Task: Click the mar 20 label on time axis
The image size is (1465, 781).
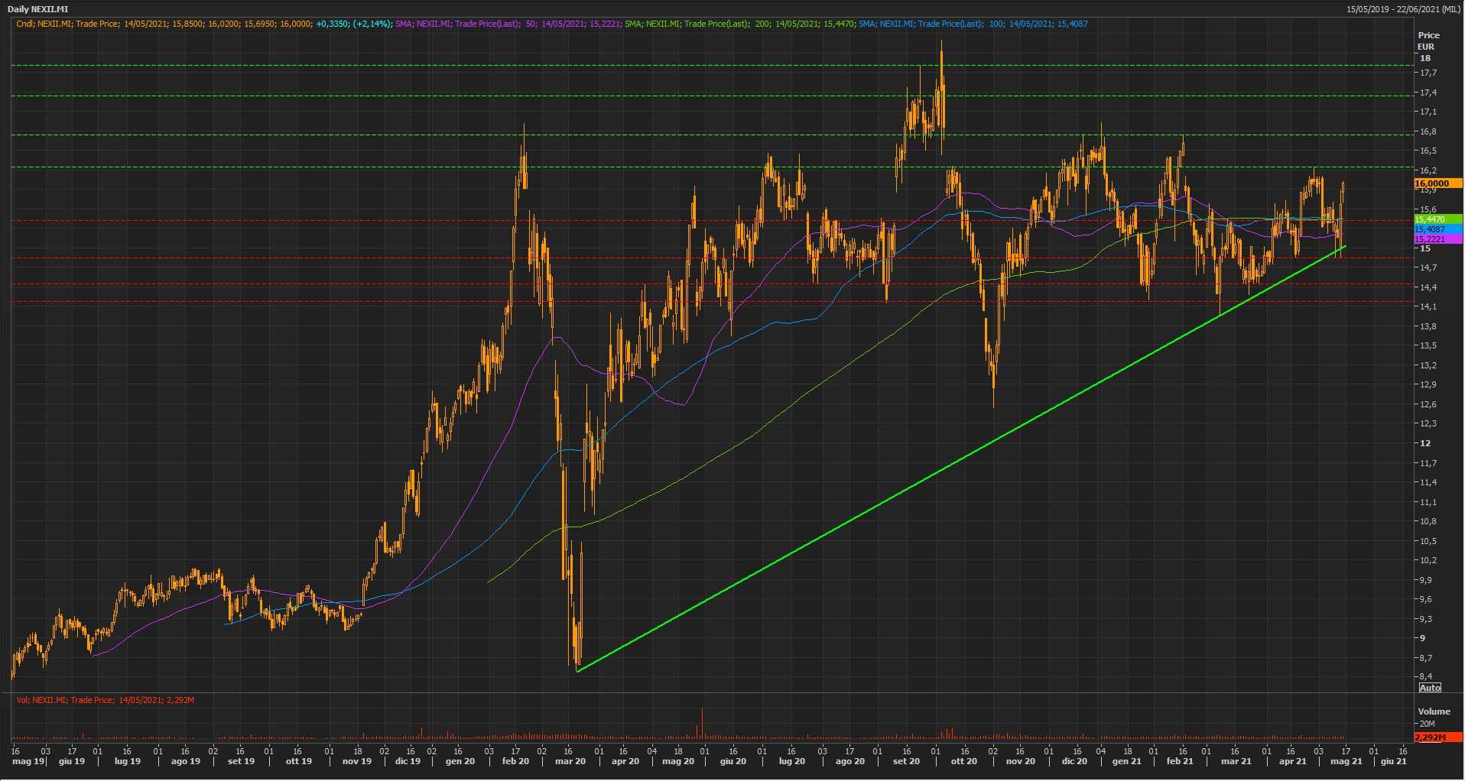Action: click(570, 761)
